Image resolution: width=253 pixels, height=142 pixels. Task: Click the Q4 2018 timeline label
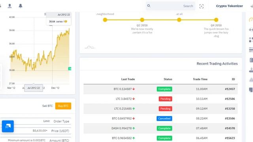(216, 25)
